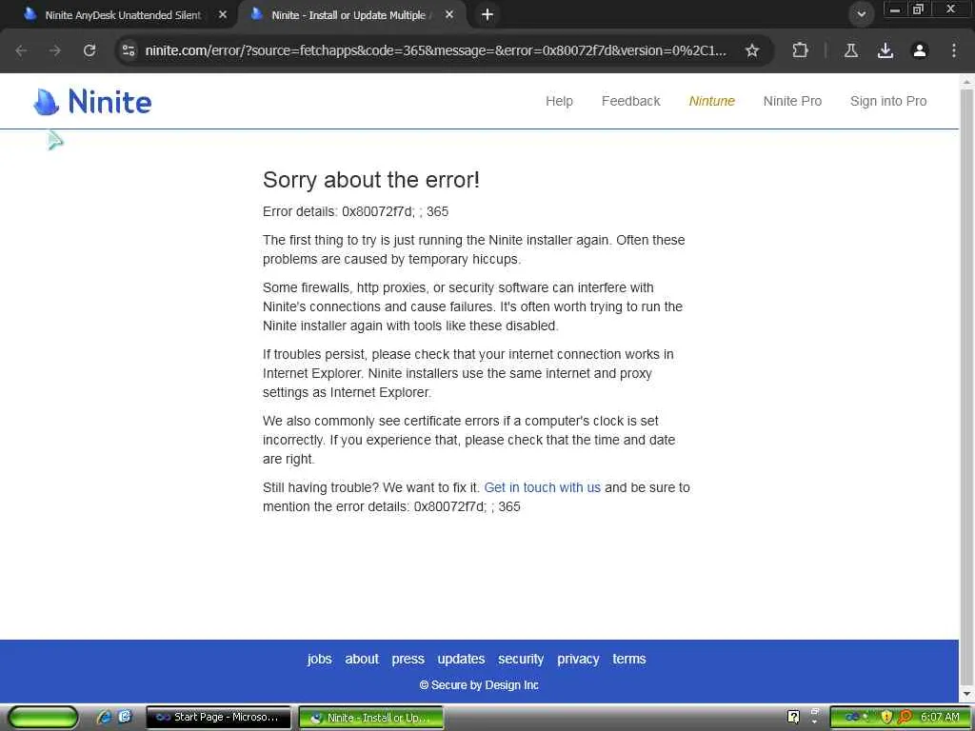This screenshot has height=731, width=975.
Task: Open the Chrome profile avatar
Action: pyautogui.click(x=919, y=50)
